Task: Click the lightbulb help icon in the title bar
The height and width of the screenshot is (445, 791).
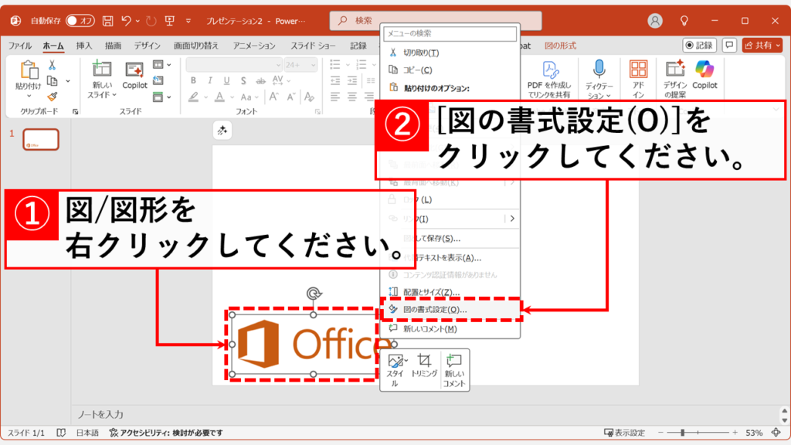Action: tap(684, 21)
